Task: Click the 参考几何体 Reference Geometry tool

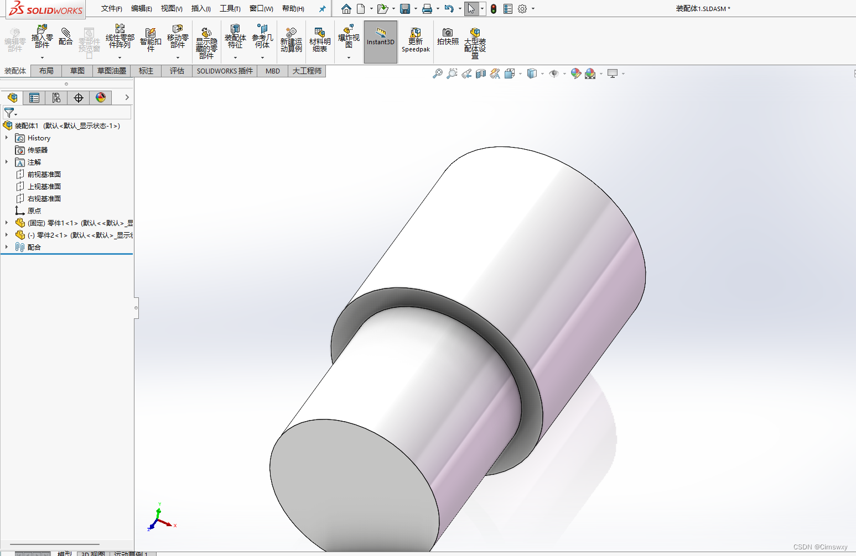Action: (262, 37)
